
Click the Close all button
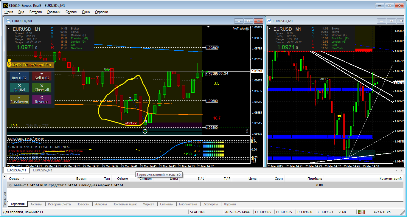(42, 88)
